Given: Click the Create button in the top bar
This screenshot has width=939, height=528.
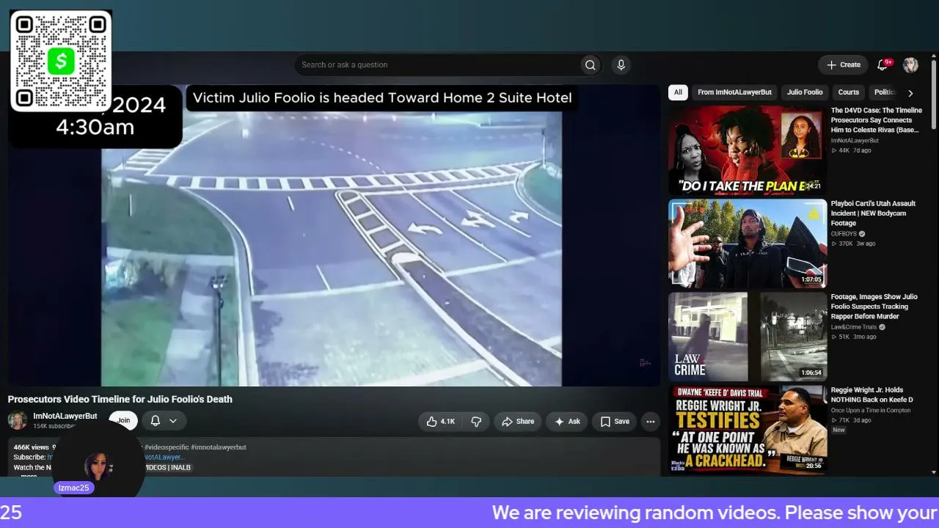Looking at the screenshot, I should point(843,65).
